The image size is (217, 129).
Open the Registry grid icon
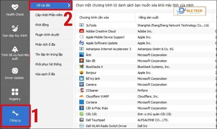click(15, 92)
